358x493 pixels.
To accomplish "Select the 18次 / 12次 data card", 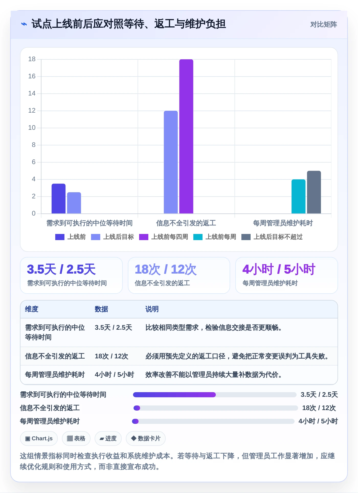I will [179, 275].
